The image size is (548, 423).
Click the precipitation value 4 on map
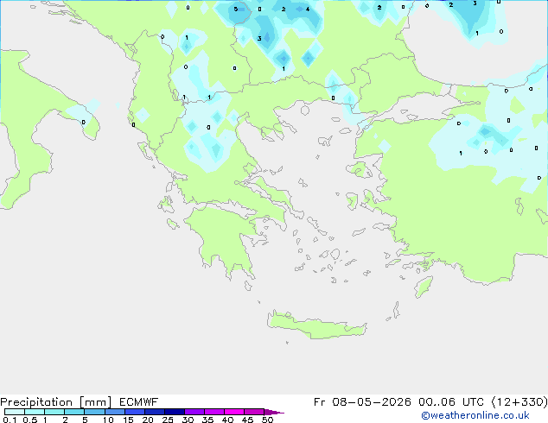pos(308,9)
